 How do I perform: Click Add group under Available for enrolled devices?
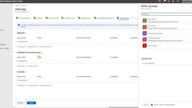click(x=20, y=66)
